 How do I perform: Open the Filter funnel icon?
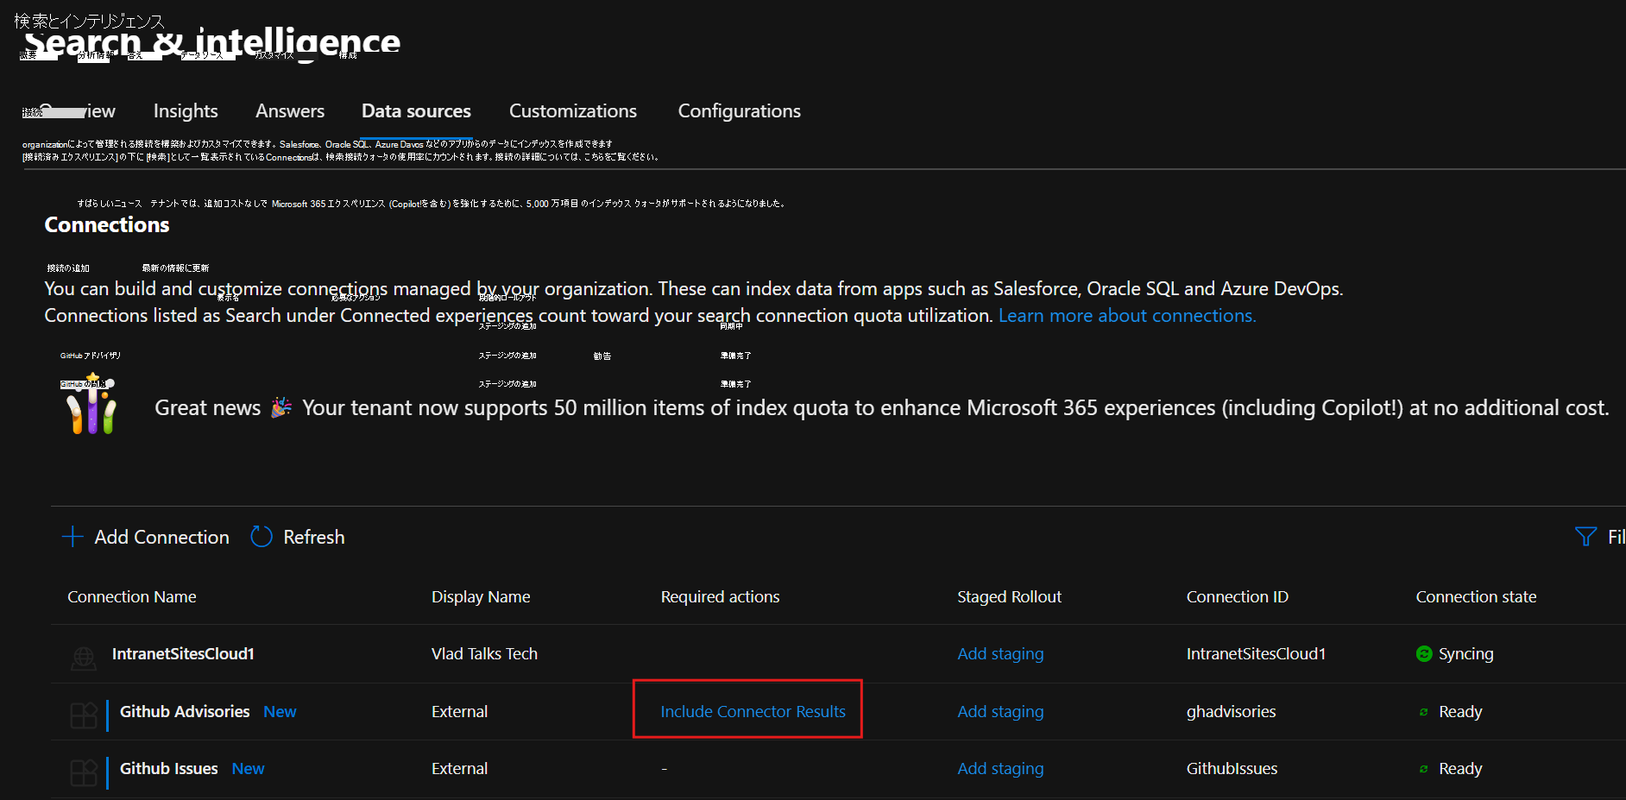(1585, 537)
